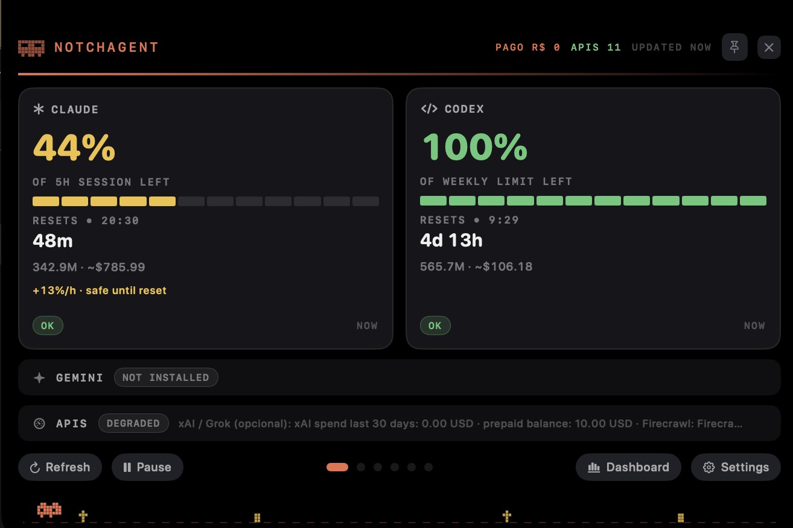Click the RESETS 9:29 label
Viewport: 793px width, 528px height.
tap(470, 220)
